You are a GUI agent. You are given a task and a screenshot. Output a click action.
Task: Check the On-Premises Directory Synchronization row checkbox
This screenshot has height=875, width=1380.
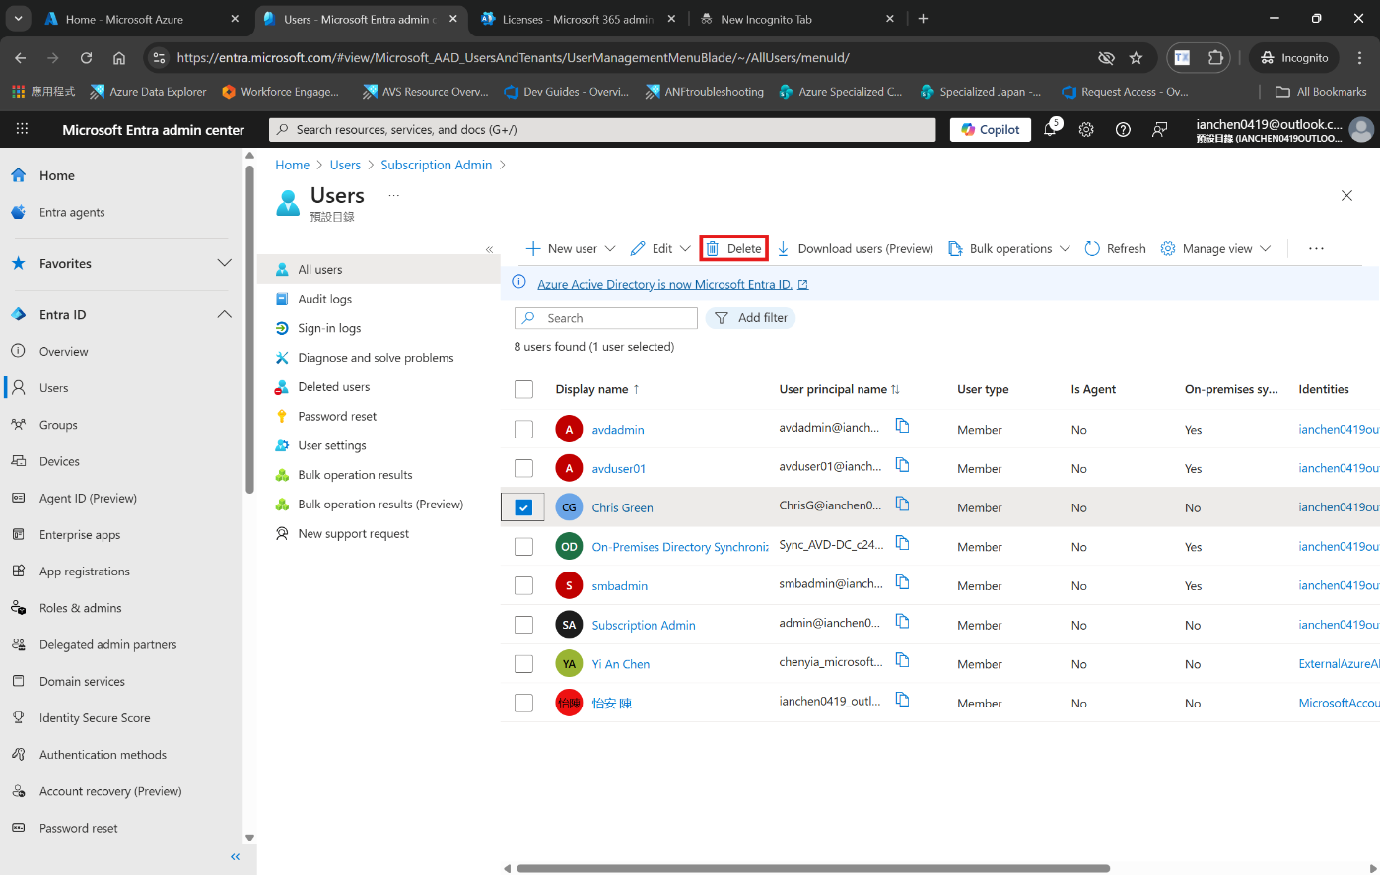[523, 546]
